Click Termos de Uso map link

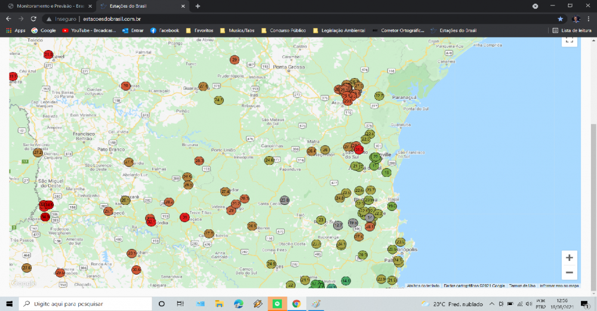tap(522, 286)
